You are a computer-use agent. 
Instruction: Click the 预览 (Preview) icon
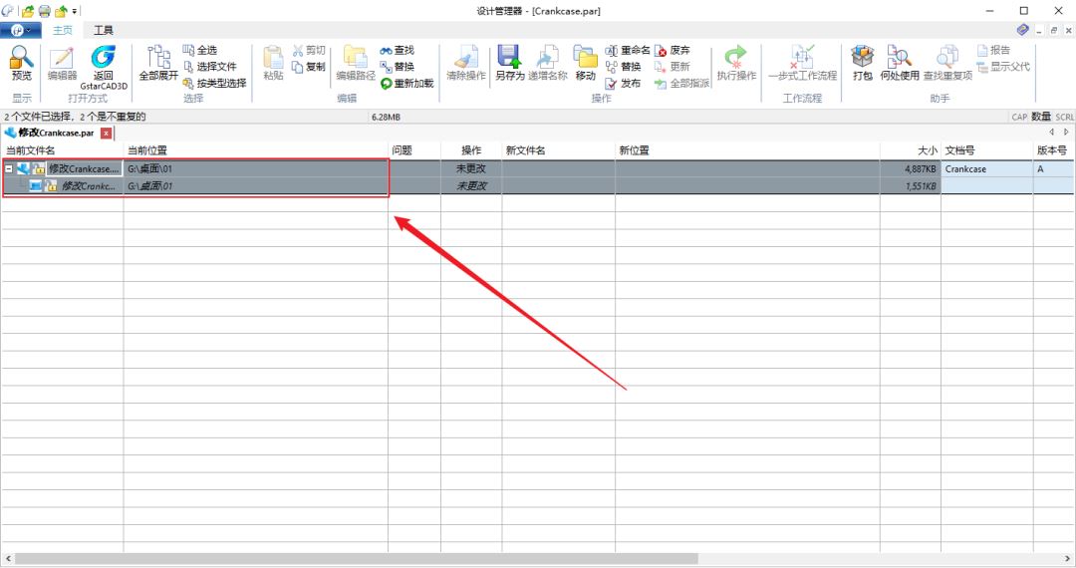(x=21, y=62)
